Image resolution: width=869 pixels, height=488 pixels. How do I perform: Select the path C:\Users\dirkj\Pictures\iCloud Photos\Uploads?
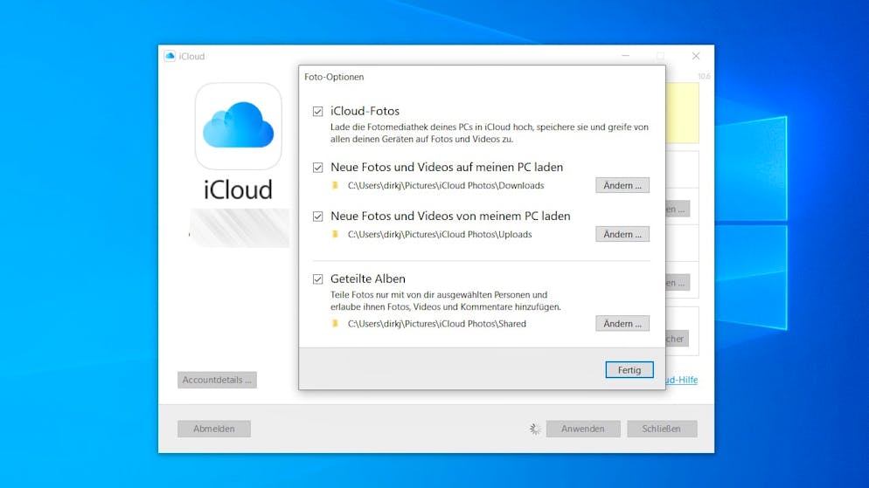click(x=440, y=234)
